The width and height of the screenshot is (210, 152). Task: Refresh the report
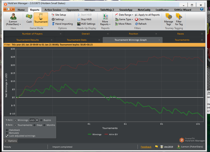pyautogui.click(x=141, y=24)
